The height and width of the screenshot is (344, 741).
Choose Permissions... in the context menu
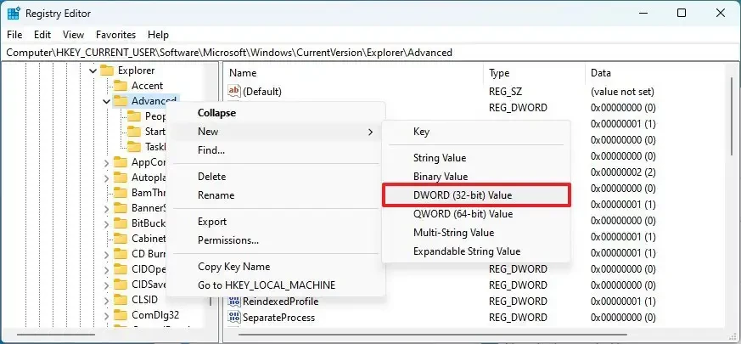(228, 240)
